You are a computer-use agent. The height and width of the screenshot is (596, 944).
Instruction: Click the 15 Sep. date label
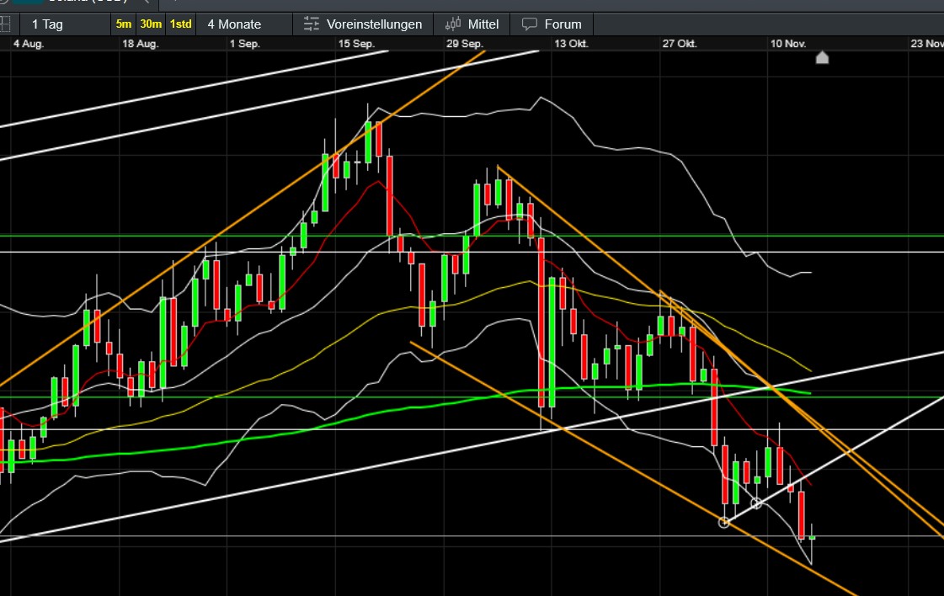(356, 44)
